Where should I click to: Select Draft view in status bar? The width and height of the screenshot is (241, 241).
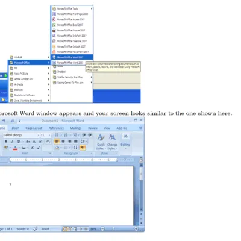(x=86, y=229)
